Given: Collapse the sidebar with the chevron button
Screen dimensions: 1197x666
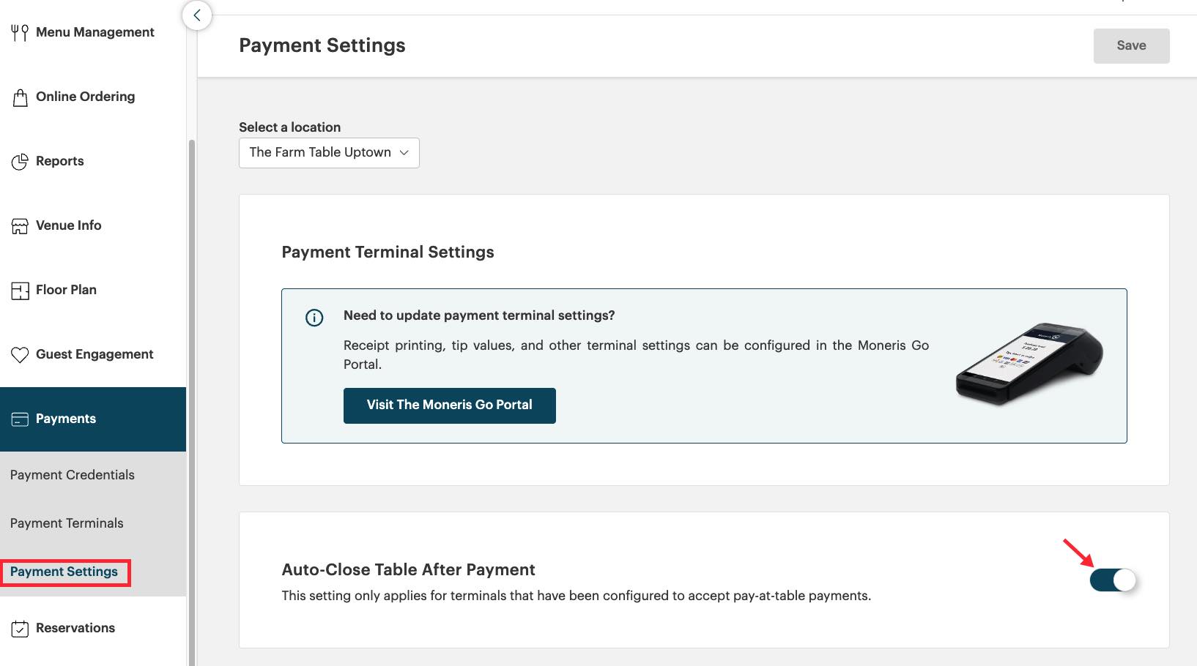Looking at the screenshot, I should pos(197,15).
